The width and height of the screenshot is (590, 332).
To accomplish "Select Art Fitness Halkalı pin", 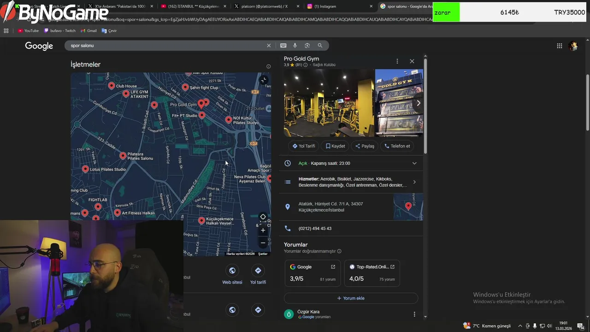I will 117,213.
